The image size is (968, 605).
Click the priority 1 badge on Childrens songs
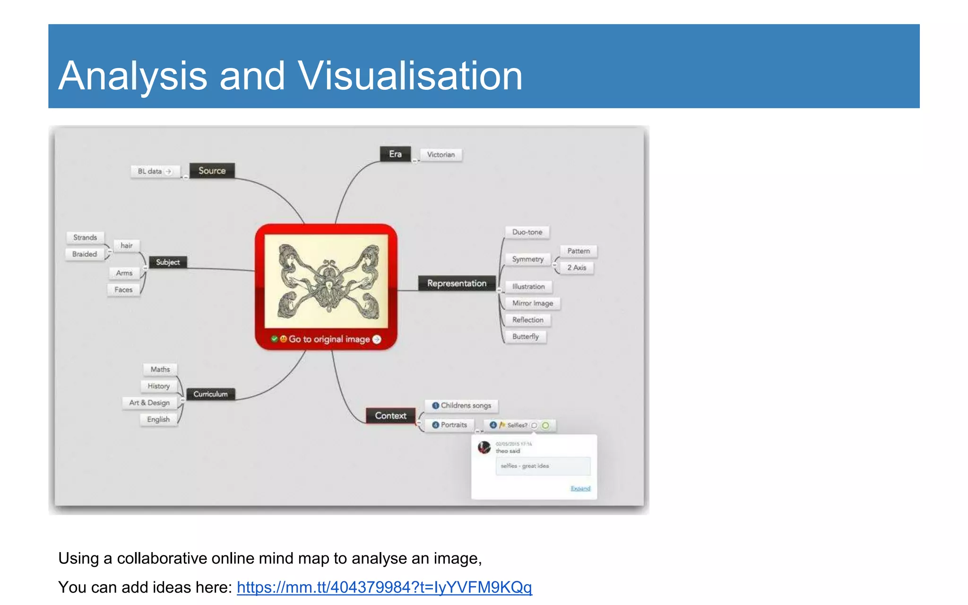(436, 406)
